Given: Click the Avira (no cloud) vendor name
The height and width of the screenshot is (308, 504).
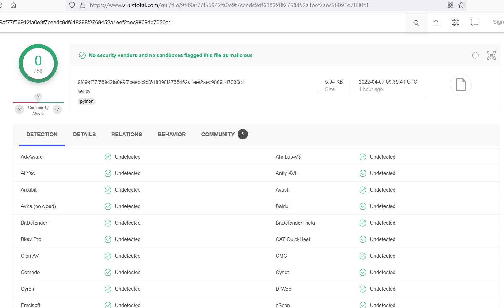Looking at the screenshot, I should click(x=38, y=206).
